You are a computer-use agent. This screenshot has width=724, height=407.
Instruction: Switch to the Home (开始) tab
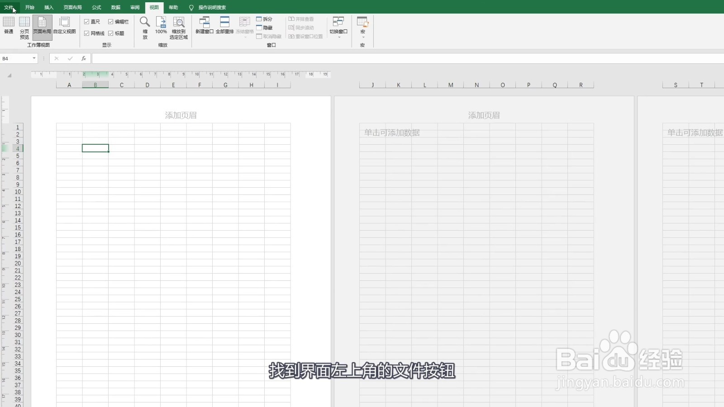coord(30,7)
